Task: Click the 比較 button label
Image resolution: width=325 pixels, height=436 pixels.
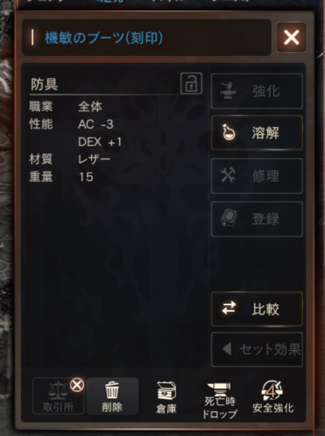Action: tap(266, 309)
